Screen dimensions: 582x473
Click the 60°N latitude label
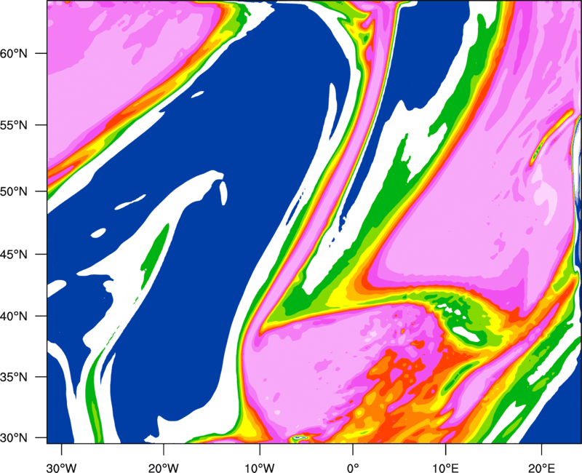(14, 53)
